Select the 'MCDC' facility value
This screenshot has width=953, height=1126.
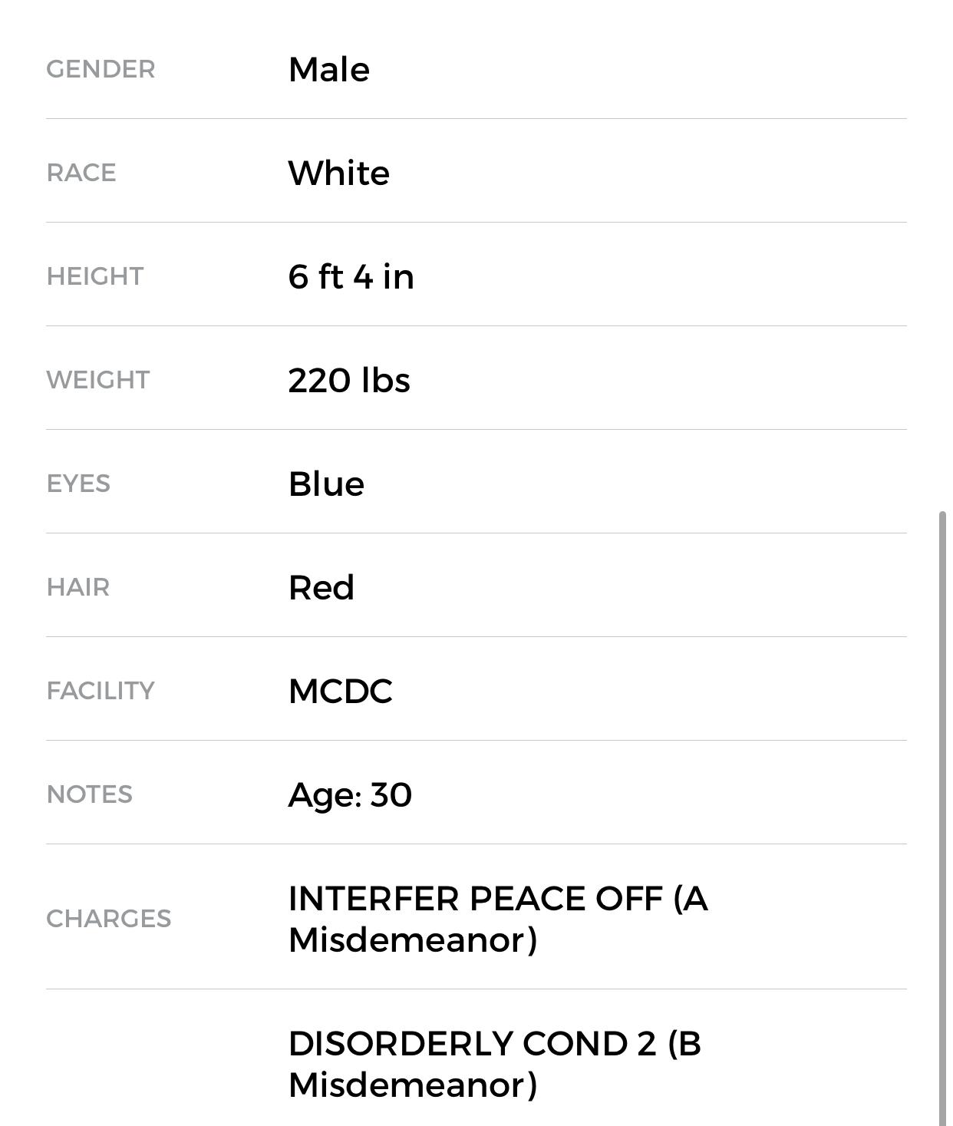point(340,691)
